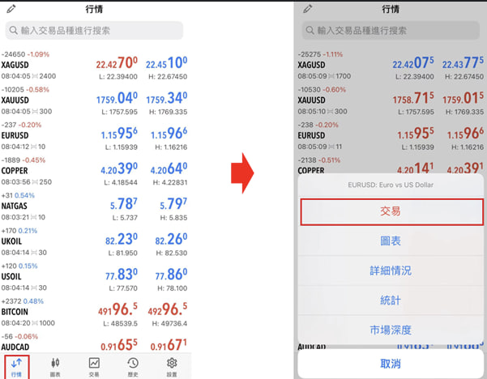Open the NATGAS quote row
The height and width of the screenshot is (379, 487).
(95, 206)
